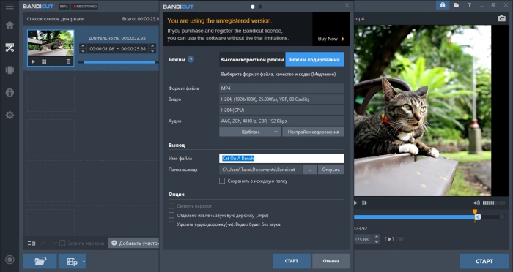Go to Home in the sidebar
Screen dimensions: 513x272
[10, 25]
